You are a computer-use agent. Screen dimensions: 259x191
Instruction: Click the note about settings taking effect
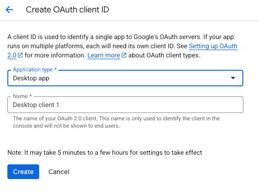point(105,152)
